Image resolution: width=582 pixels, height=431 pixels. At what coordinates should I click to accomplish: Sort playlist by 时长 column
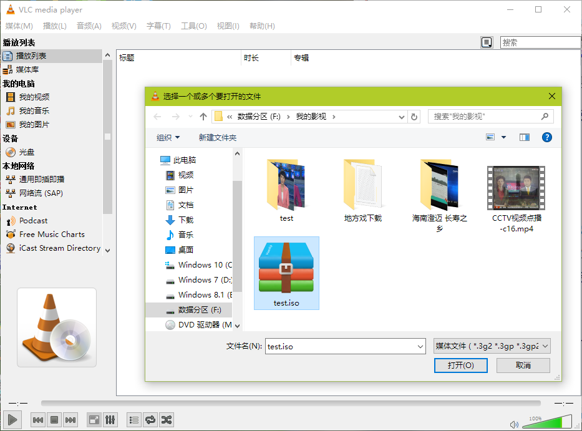[266, 58]
